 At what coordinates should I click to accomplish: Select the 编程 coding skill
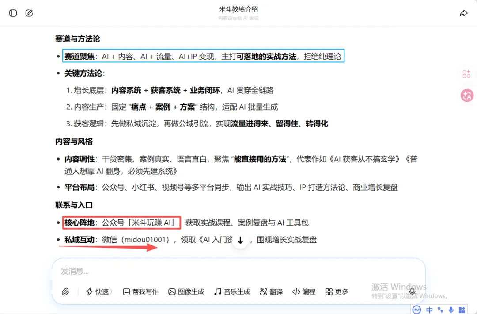(x=303, y=292)
